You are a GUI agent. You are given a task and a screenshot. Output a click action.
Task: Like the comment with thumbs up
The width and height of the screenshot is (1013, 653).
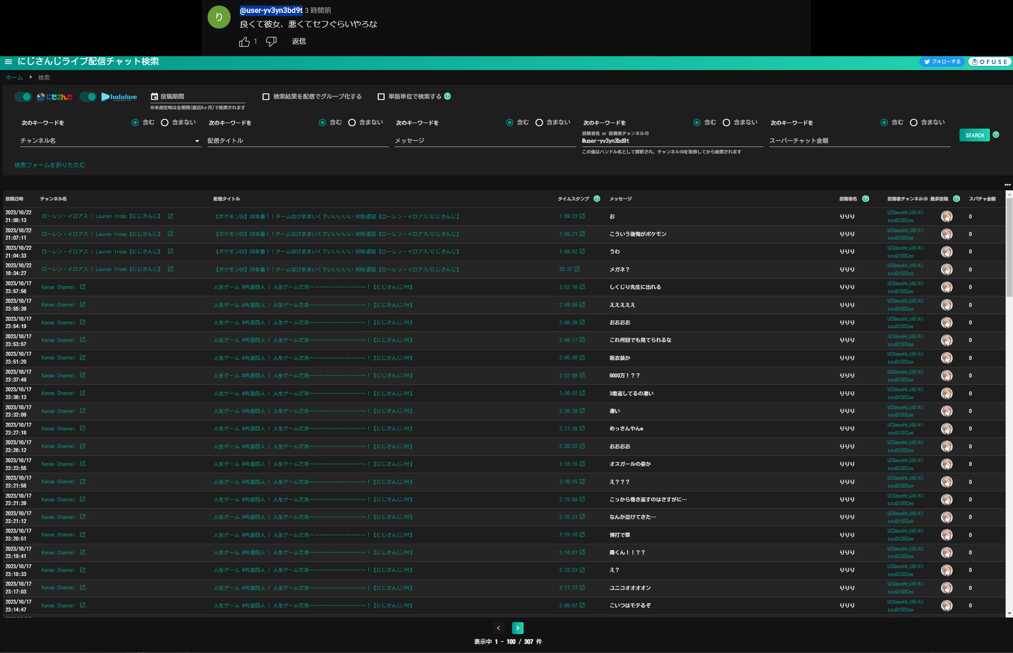point(244,41)
